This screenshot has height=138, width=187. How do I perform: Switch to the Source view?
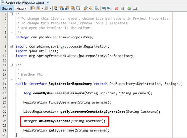7,9
